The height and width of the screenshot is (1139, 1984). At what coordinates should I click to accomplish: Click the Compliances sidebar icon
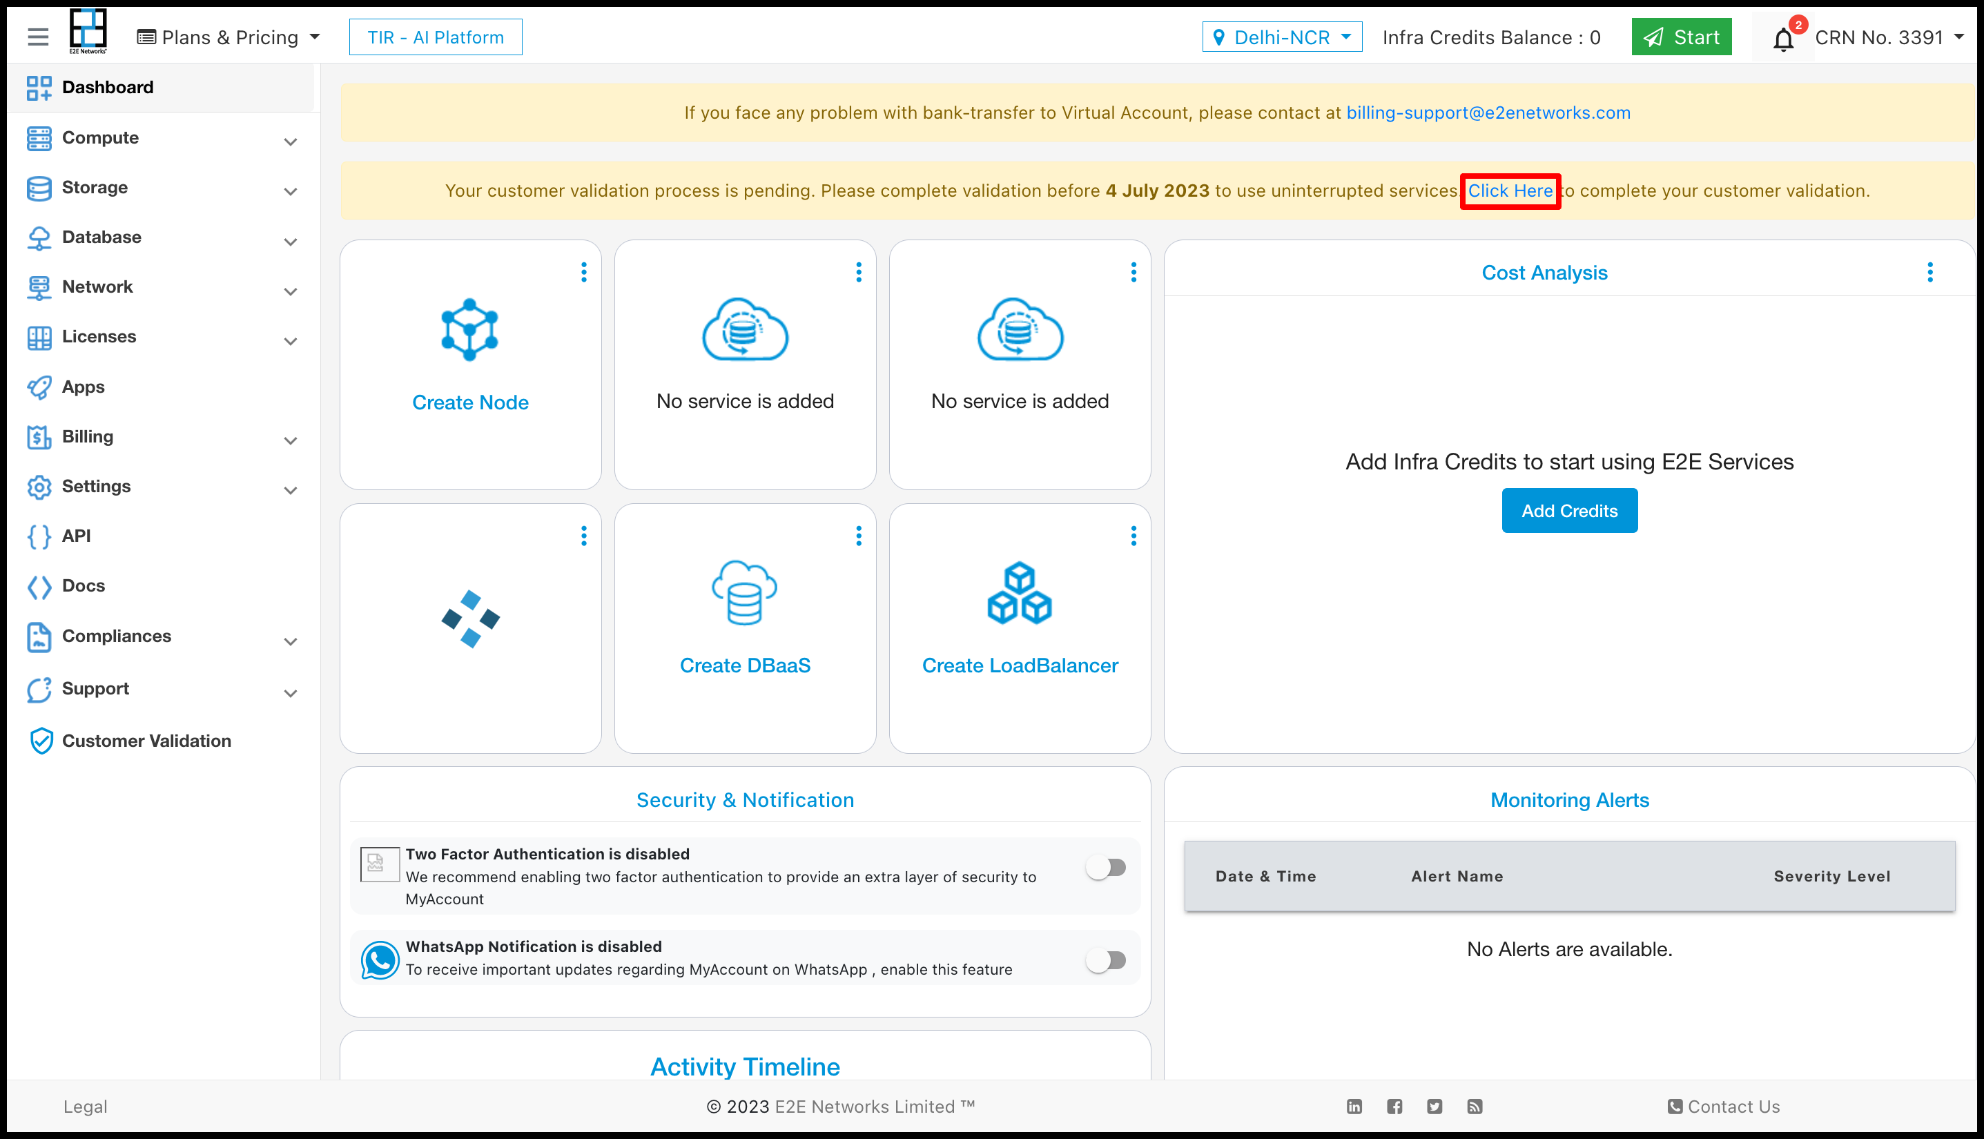point(41,636)
